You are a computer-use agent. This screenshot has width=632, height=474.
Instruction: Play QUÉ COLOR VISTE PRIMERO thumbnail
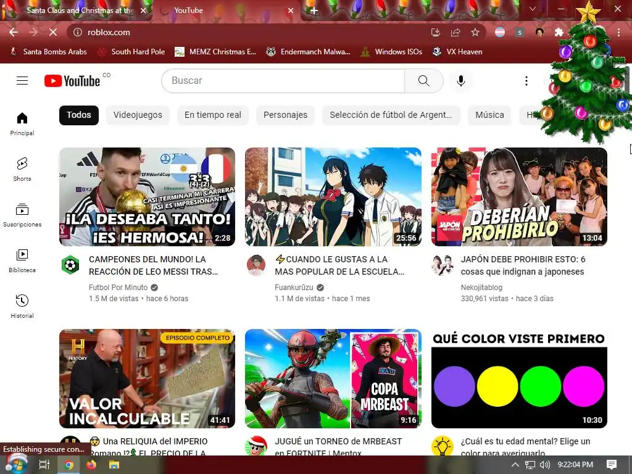coord(519,378)
